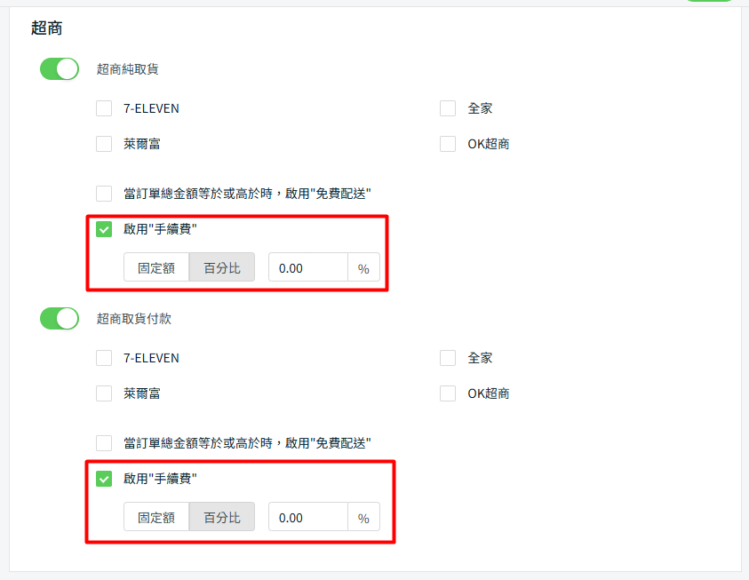Viewport: 749px width, 580px height.
Task: Click the 超商取貨付款 fee amount field
Action: pos(307,517)
